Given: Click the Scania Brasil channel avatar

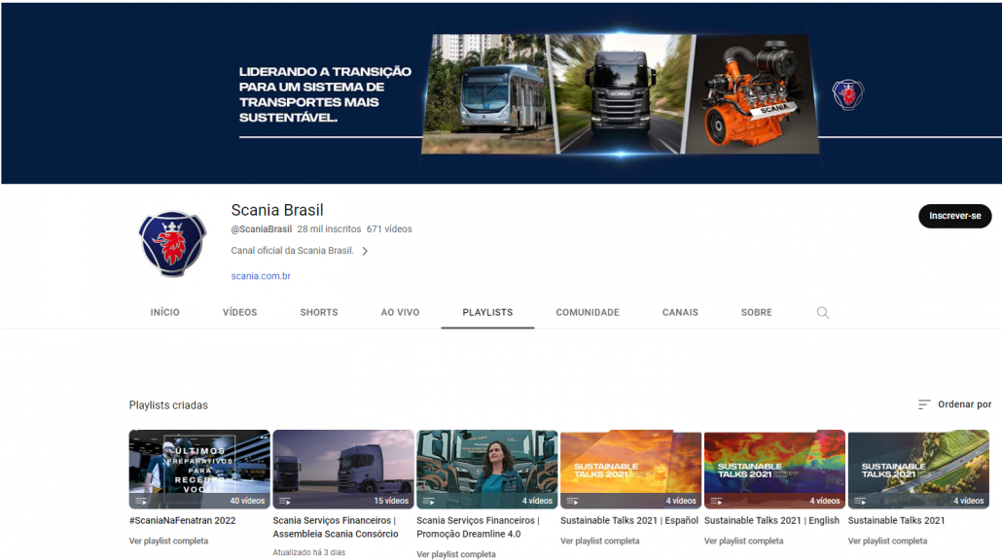Looking at the screenshot, I should (x=172, y=243).
